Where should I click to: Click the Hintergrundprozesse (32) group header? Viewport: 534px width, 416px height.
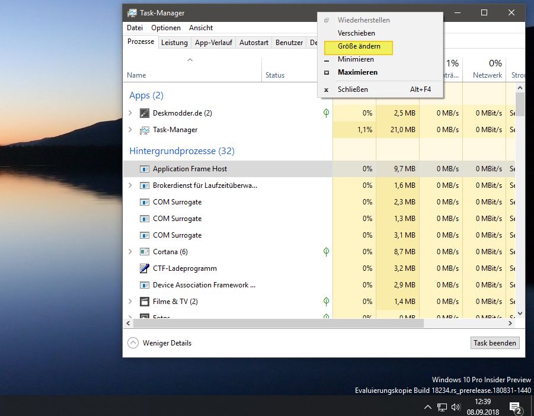click(182, 151)
